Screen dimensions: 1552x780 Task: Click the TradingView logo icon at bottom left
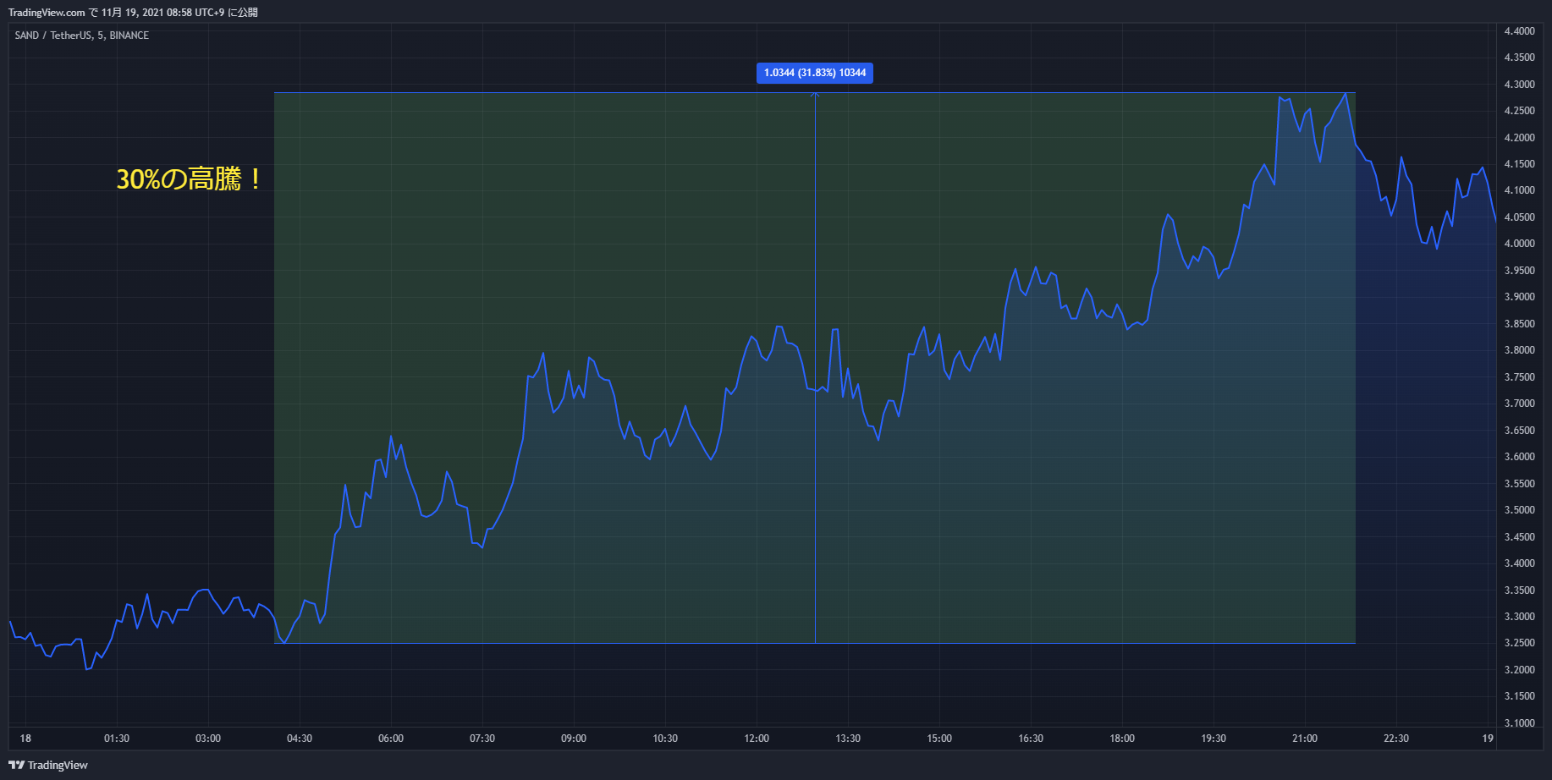[x=16, y=765]
